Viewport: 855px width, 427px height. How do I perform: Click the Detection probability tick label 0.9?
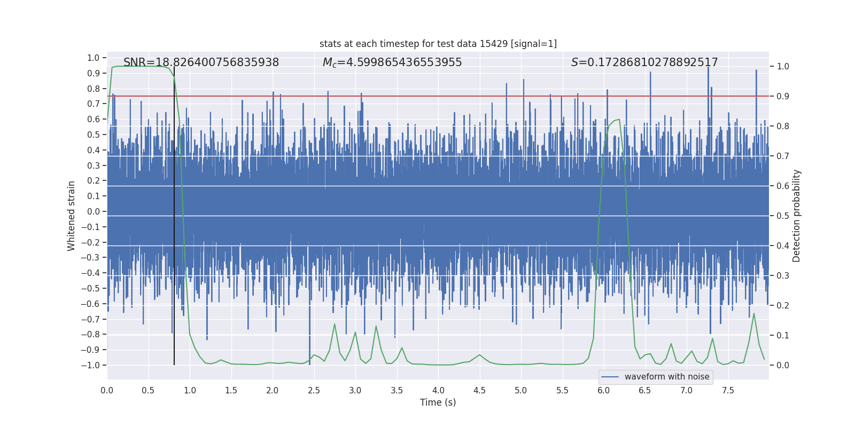pyautogui.click(x=783, y=97)
